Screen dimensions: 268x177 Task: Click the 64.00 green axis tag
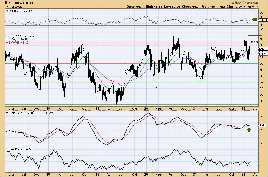click(263, 51)
